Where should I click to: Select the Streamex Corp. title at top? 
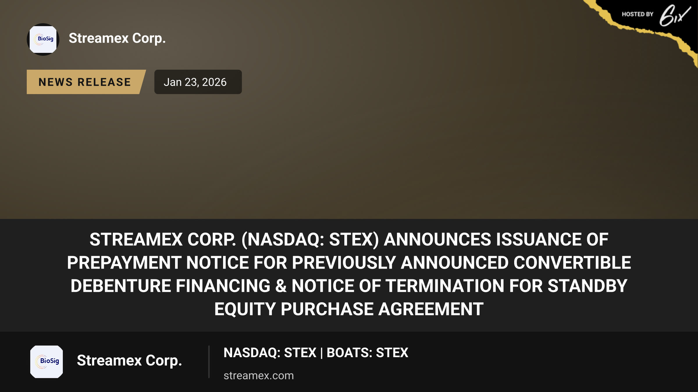pyautogui.click(x=117, y=38)
